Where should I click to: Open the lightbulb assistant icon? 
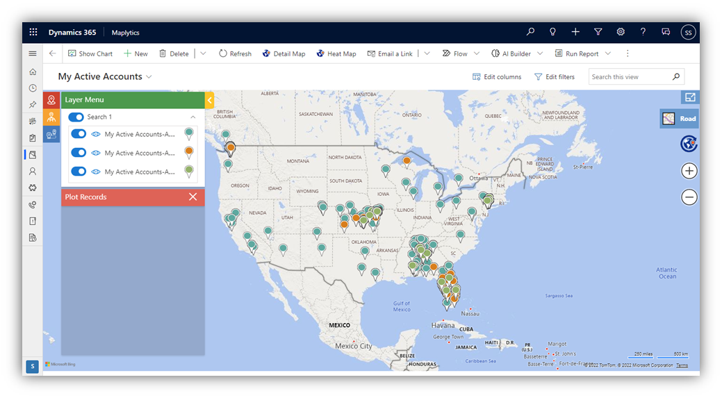[x=552, y=32]
